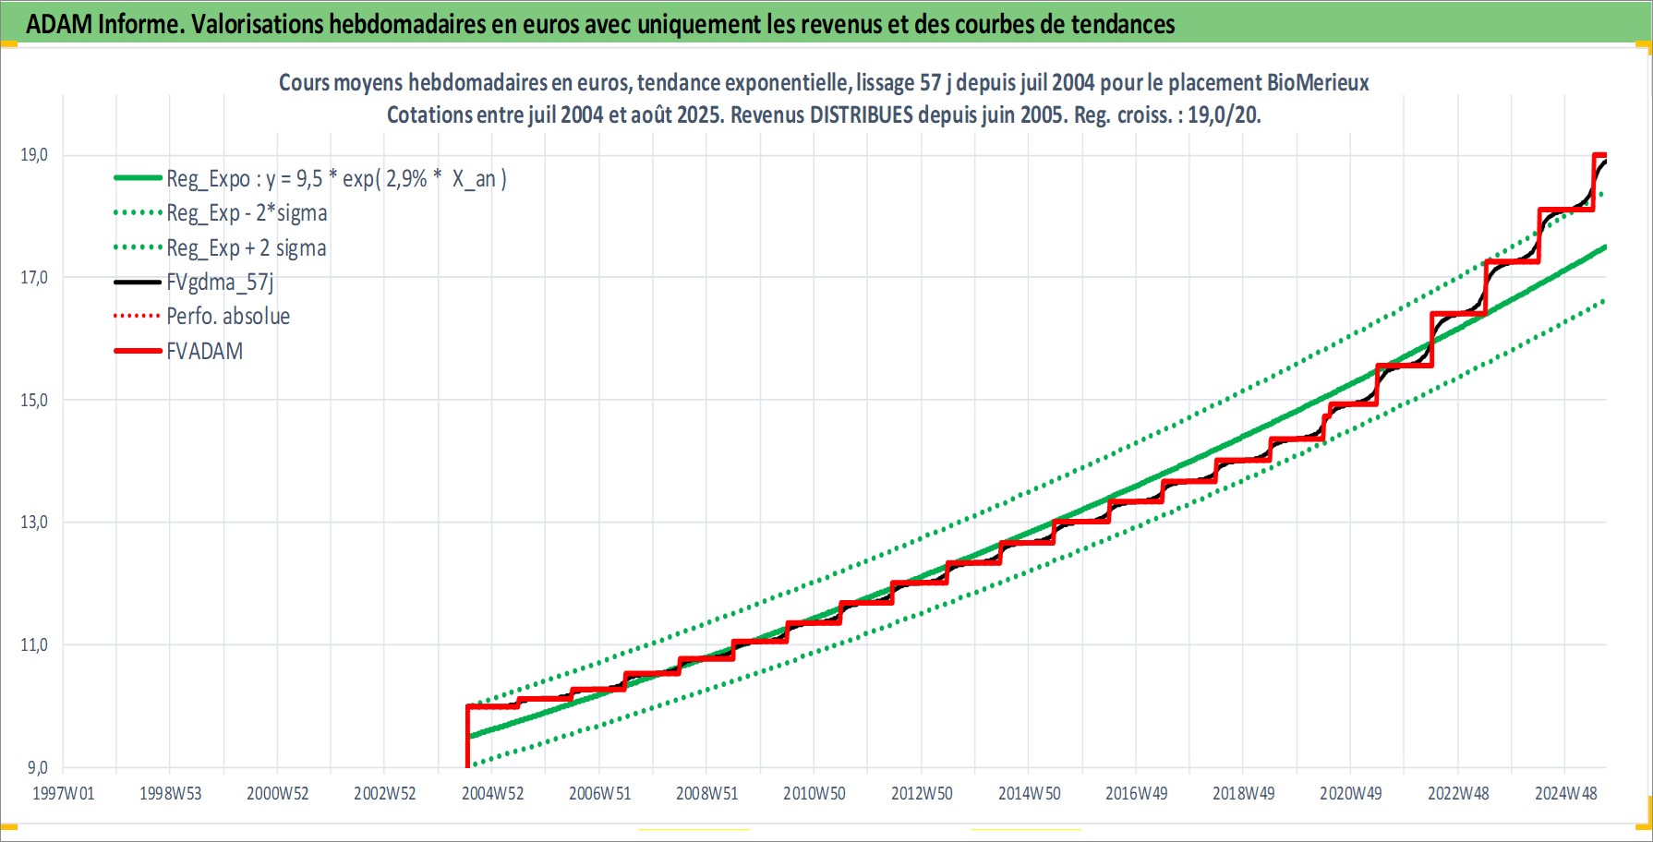Image resolution: width=1653 pixels, height=842 pixels.
Task: Select chart subtitle 'Cotations entre juil 2004 et août 2025'
Action: (x=824, y=115)
